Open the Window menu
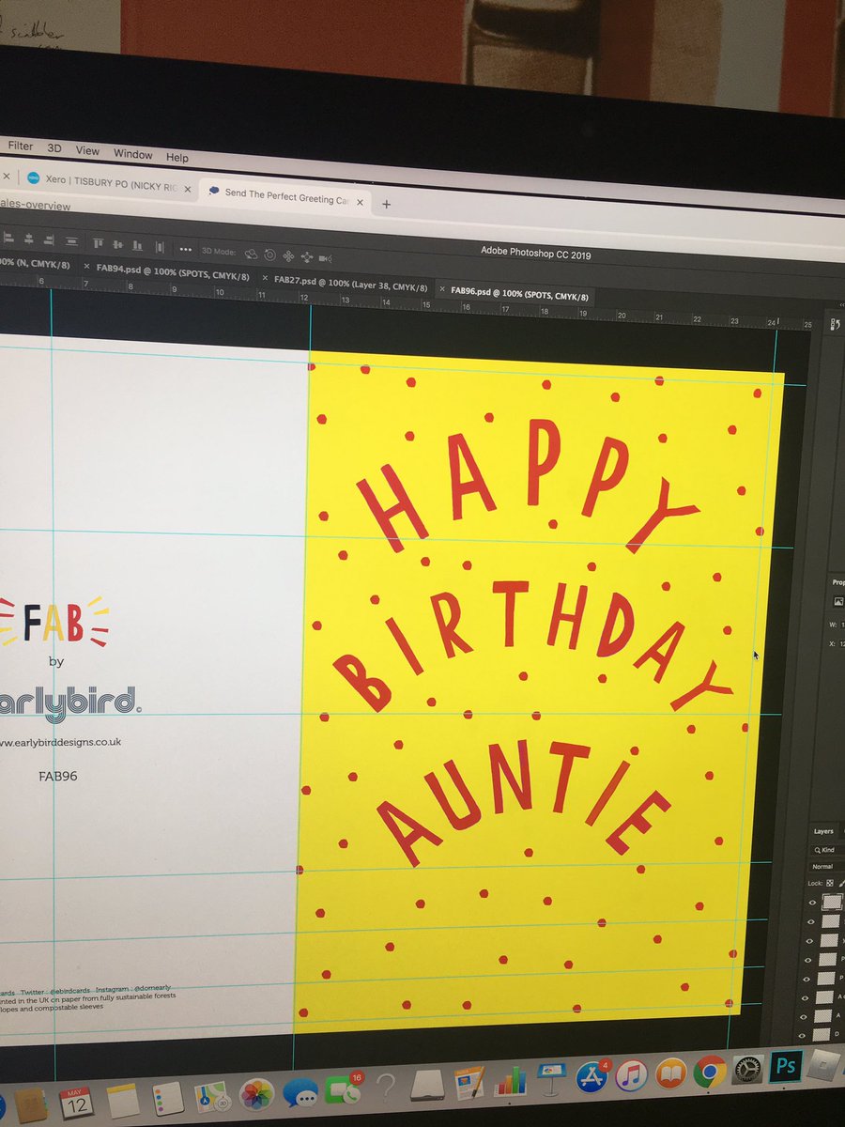The image size is (845, 1127). (132, 154)
